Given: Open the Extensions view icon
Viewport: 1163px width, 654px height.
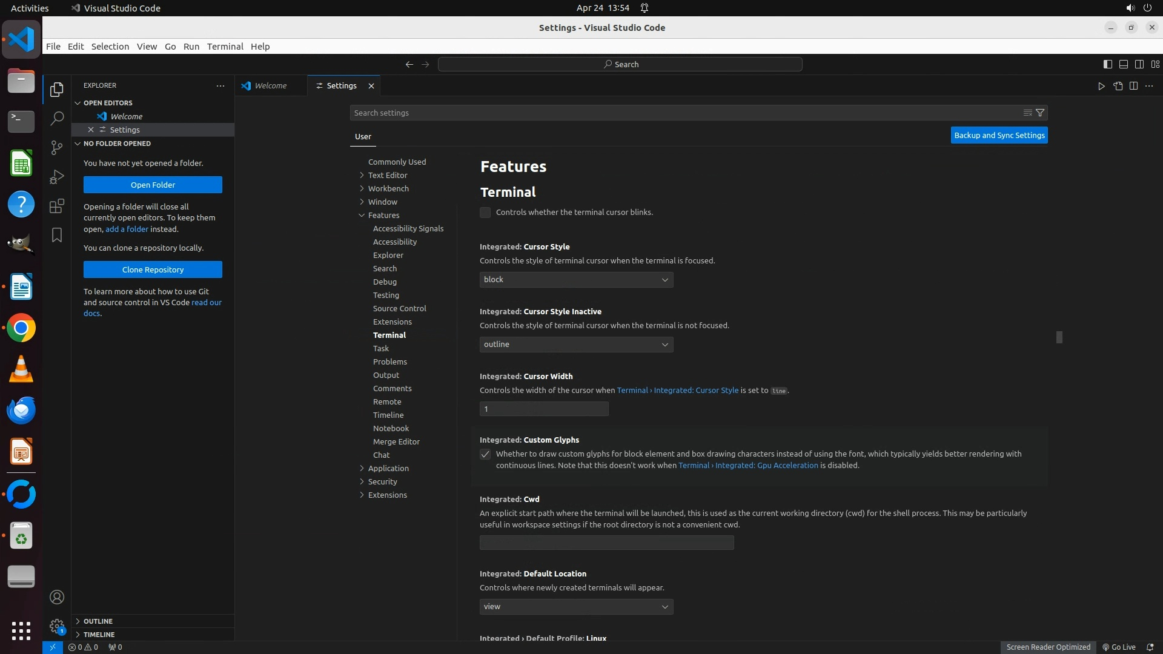Looking at the screenshot, I should pos(57,206).
